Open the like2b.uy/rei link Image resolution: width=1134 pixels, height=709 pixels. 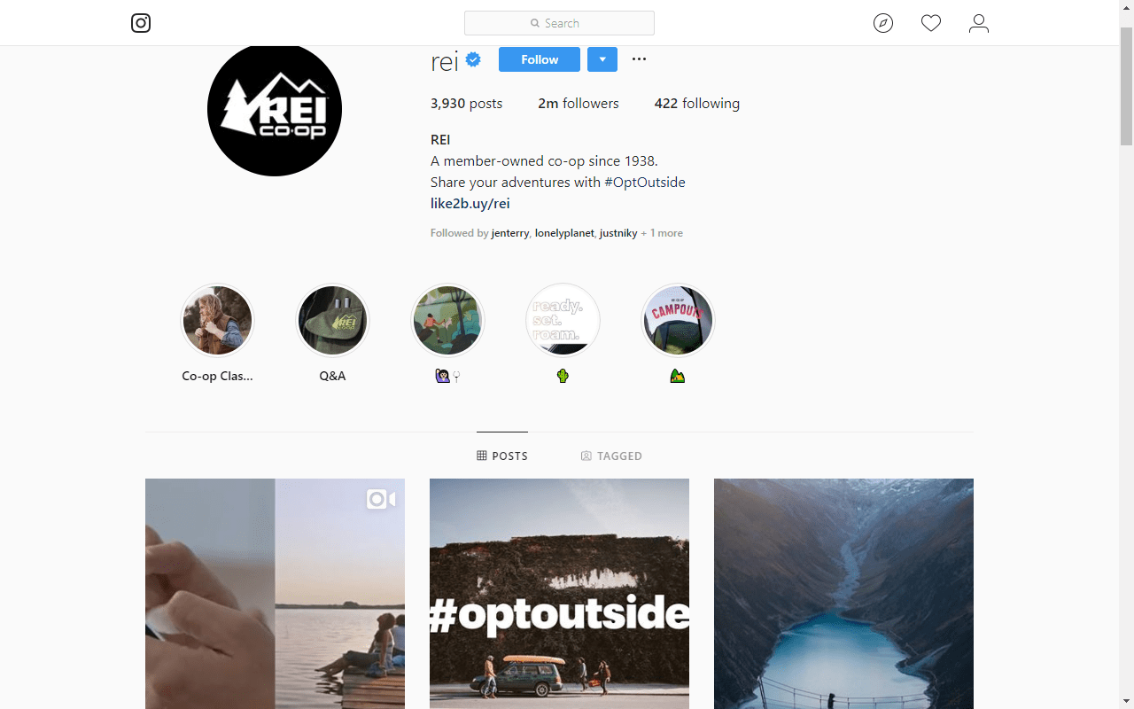(x=470, y=203)
